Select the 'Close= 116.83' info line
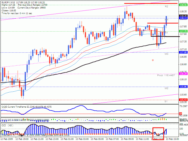This screenshot has height=141, width=188. tap(9, 11)
